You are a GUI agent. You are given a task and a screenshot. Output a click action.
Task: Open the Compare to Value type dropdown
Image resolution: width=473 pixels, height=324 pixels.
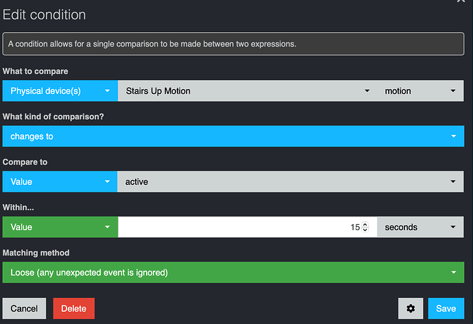60,182
